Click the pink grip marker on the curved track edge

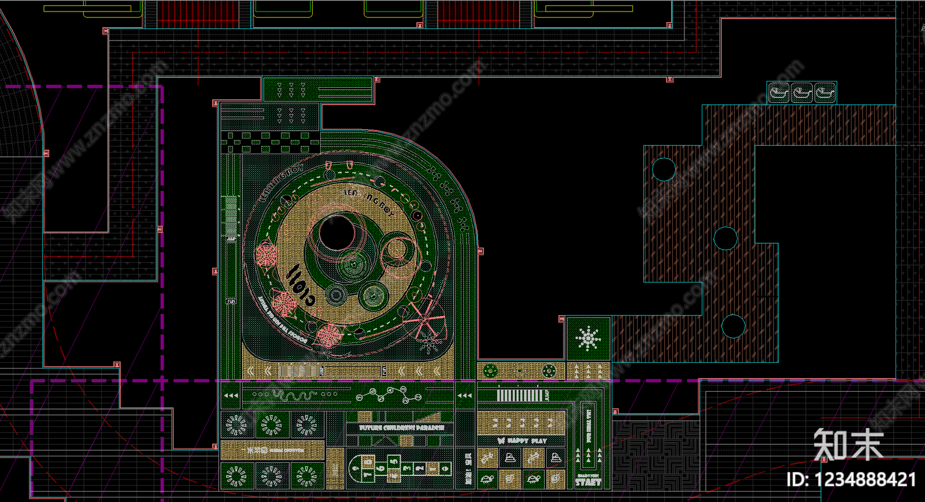480,251
